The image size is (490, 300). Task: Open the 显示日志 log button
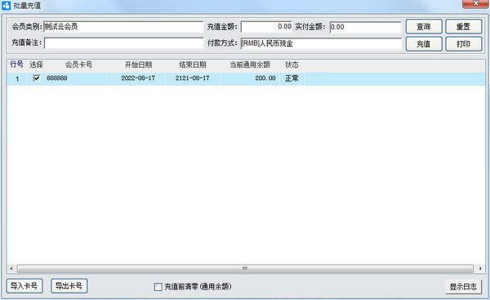pos(463,287)
